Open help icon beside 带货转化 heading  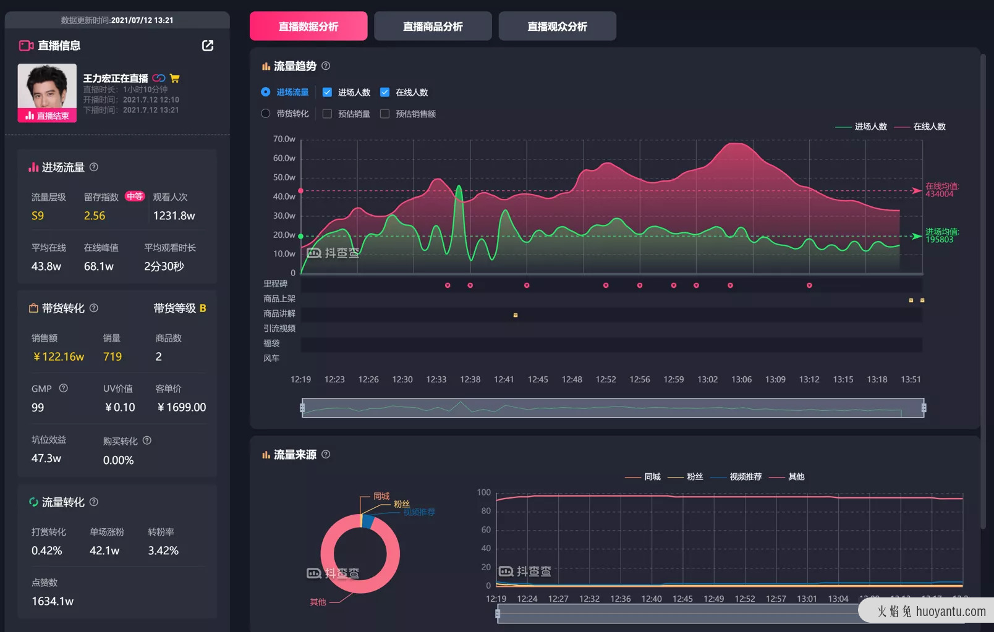tap(94, 308)
